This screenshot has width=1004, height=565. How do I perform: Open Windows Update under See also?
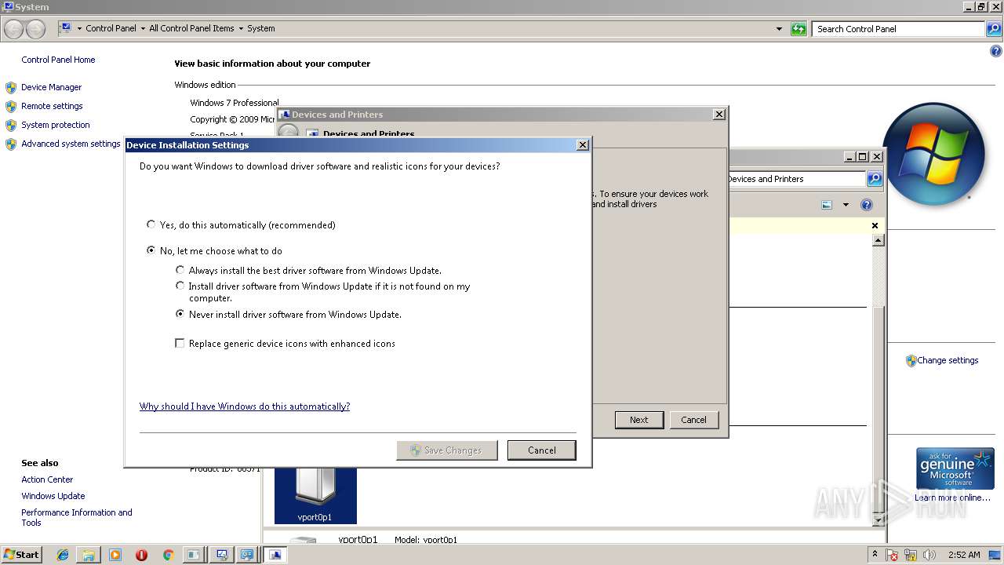pos(53,496)
